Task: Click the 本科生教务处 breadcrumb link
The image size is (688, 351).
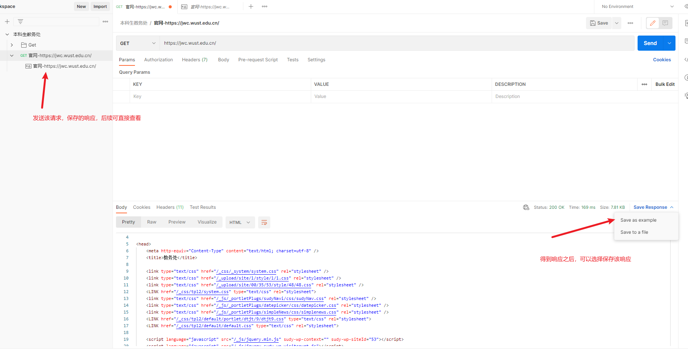Action: pyautogui.click(x=134, y=23)
